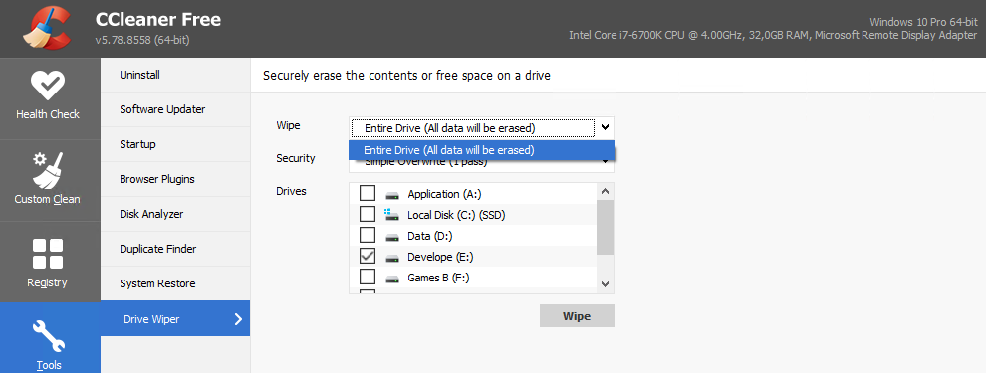Click the 'Data (D:)' drive name

[430, 236]
